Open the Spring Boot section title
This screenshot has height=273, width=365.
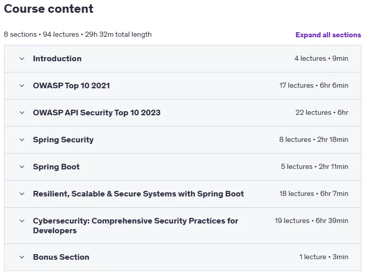(x=56, y=167)
